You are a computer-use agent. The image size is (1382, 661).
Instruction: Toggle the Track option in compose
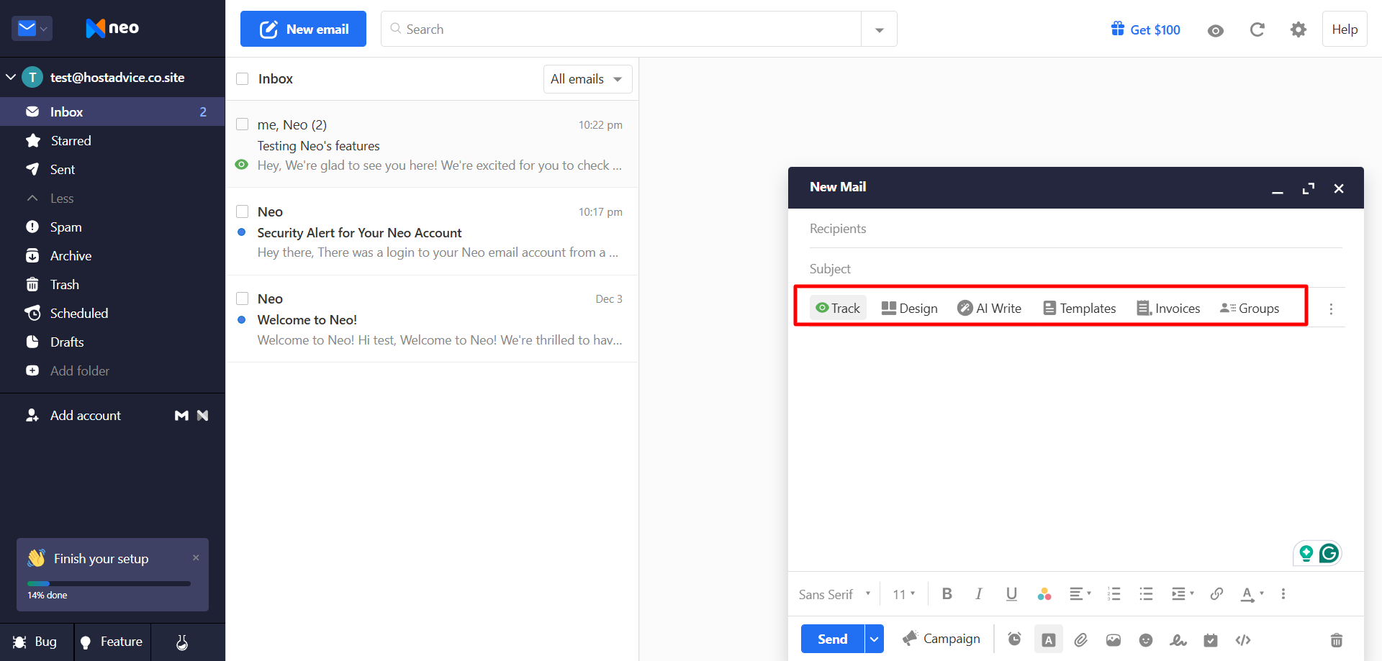(x=838, y=308)
